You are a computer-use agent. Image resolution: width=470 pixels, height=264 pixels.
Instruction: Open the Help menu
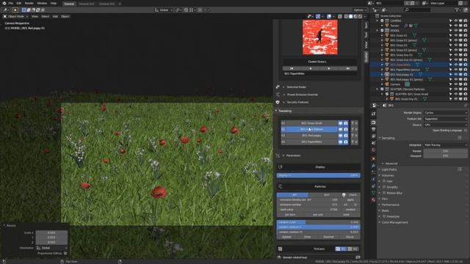[54, 3]
